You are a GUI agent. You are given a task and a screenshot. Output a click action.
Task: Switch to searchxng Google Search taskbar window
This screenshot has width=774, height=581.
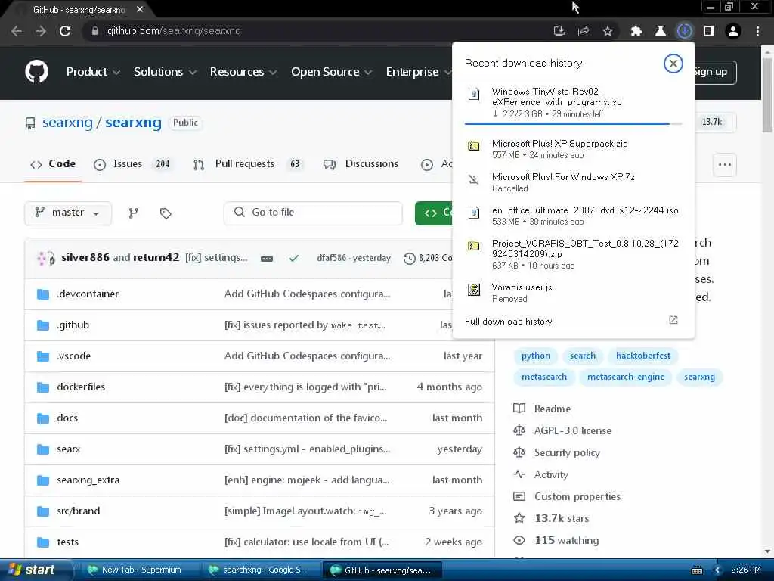[x=261, y=570]
